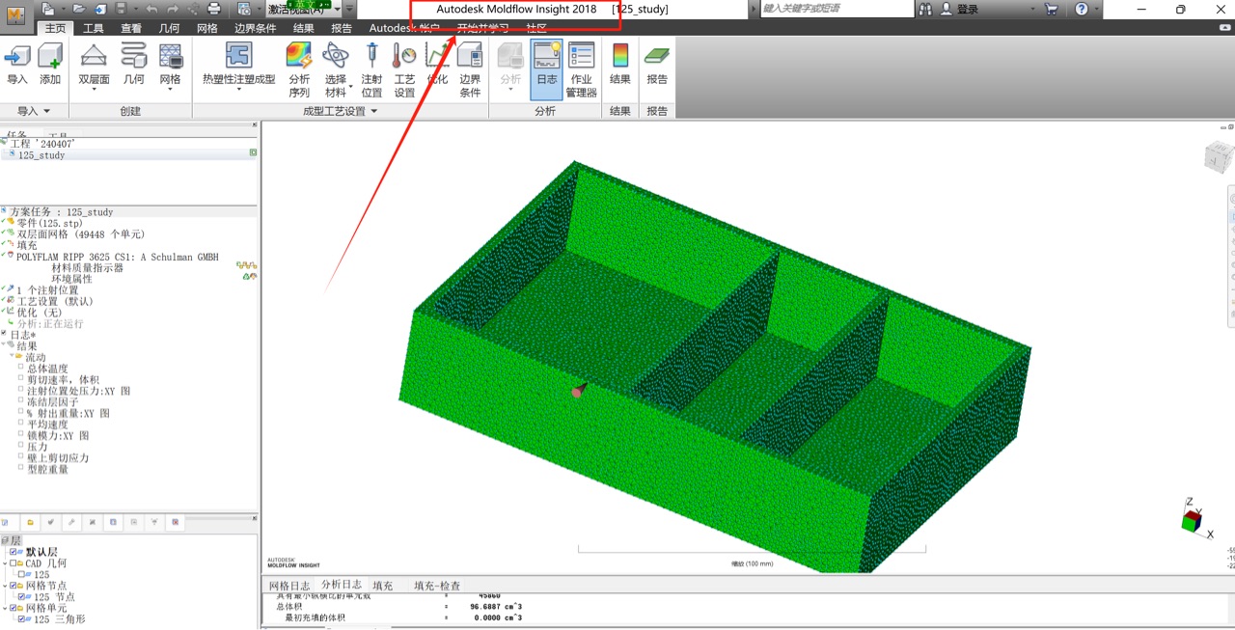The image size is (1235, 630).
Task: Toggle the 日志 log icon
Action: coord(547,55)
